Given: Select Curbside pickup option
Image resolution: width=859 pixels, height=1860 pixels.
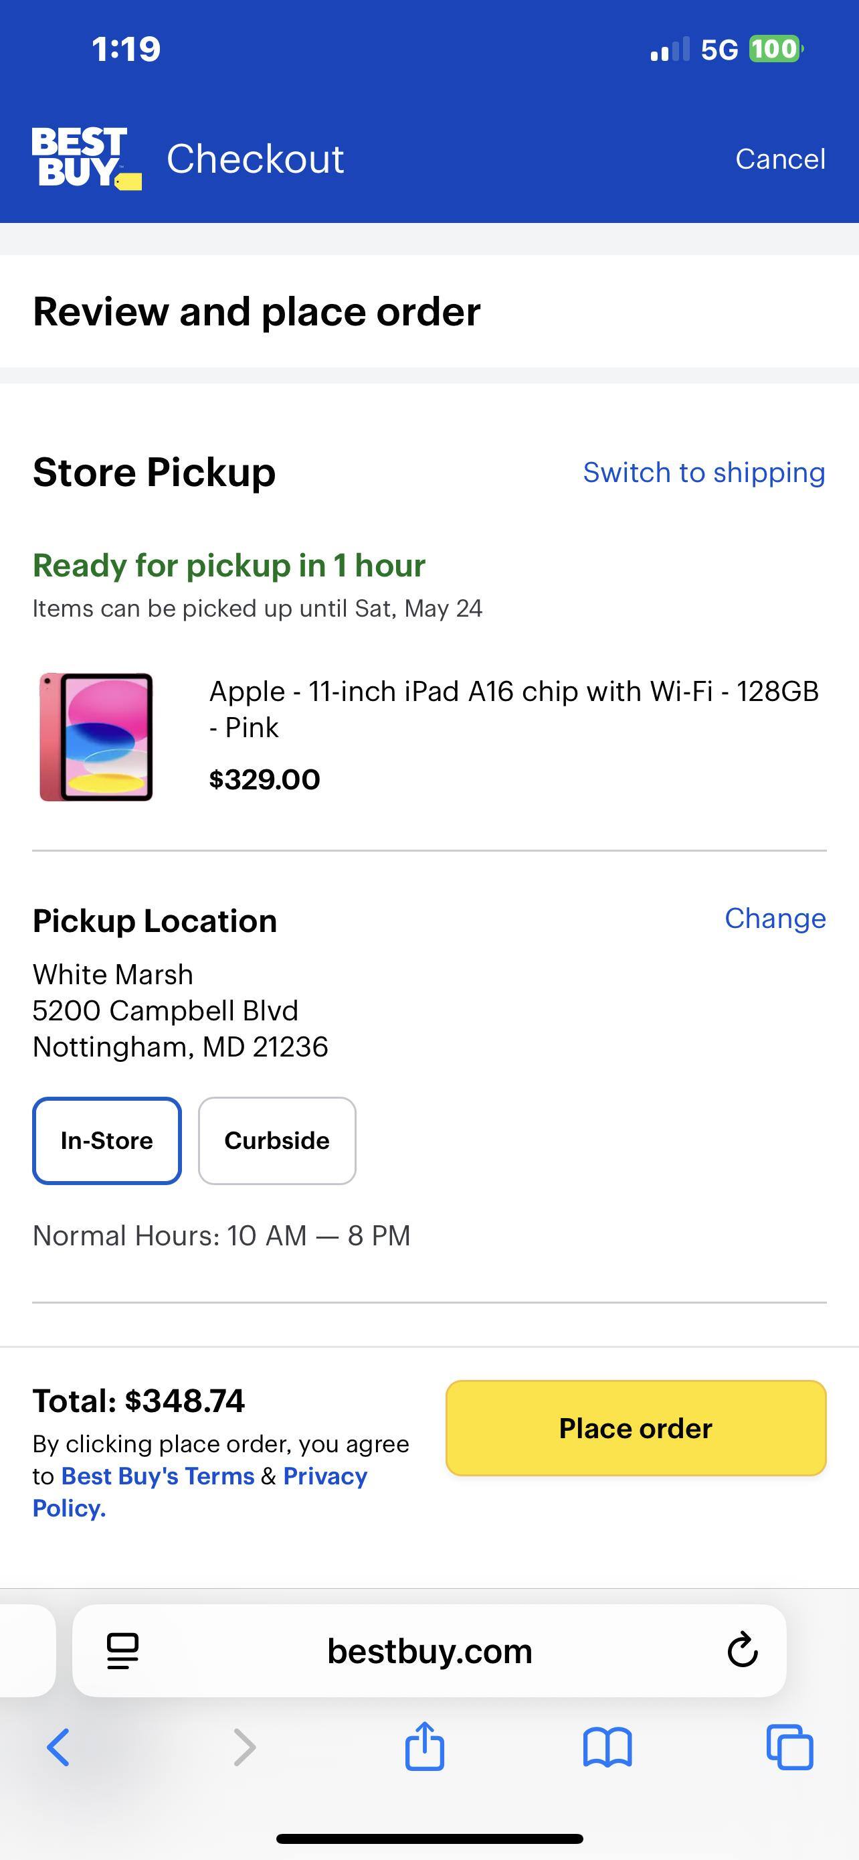Looking at the screenshot, I should click(x=277, y=1140).
